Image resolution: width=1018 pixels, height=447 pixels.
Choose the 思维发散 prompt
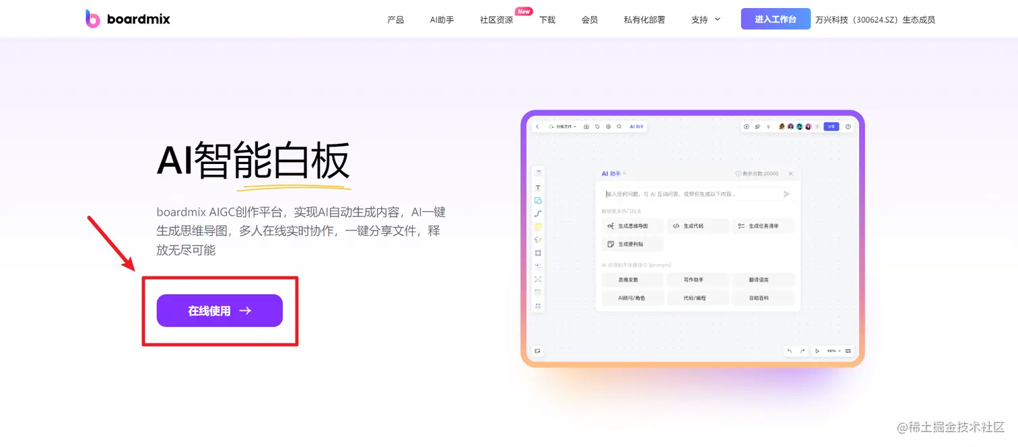click(x=633, y=280)
